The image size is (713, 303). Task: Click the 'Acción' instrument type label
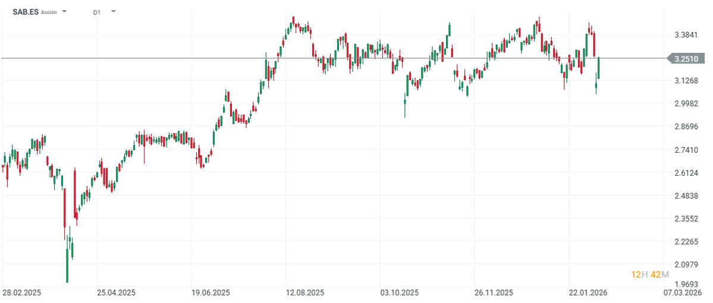tap(49, 12)
